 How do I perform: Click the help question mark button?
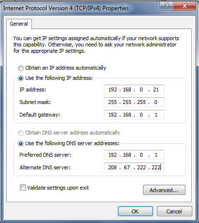pos(167,6)
